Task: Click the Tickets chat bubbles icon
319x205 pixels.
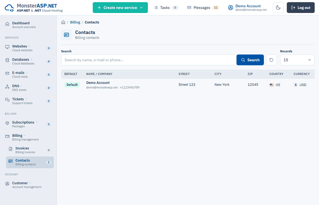Action: pos(7,100)
